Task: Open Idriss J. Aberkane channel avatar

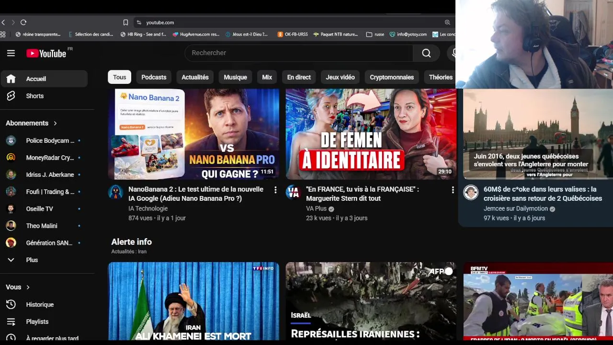Action: point(11,174)
